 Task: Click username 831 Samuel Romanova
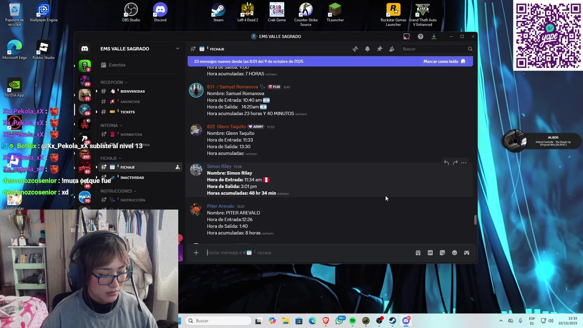[232, 87]
